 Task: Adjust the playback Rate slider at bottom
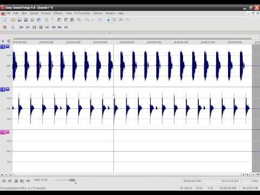tap(72, 180)
